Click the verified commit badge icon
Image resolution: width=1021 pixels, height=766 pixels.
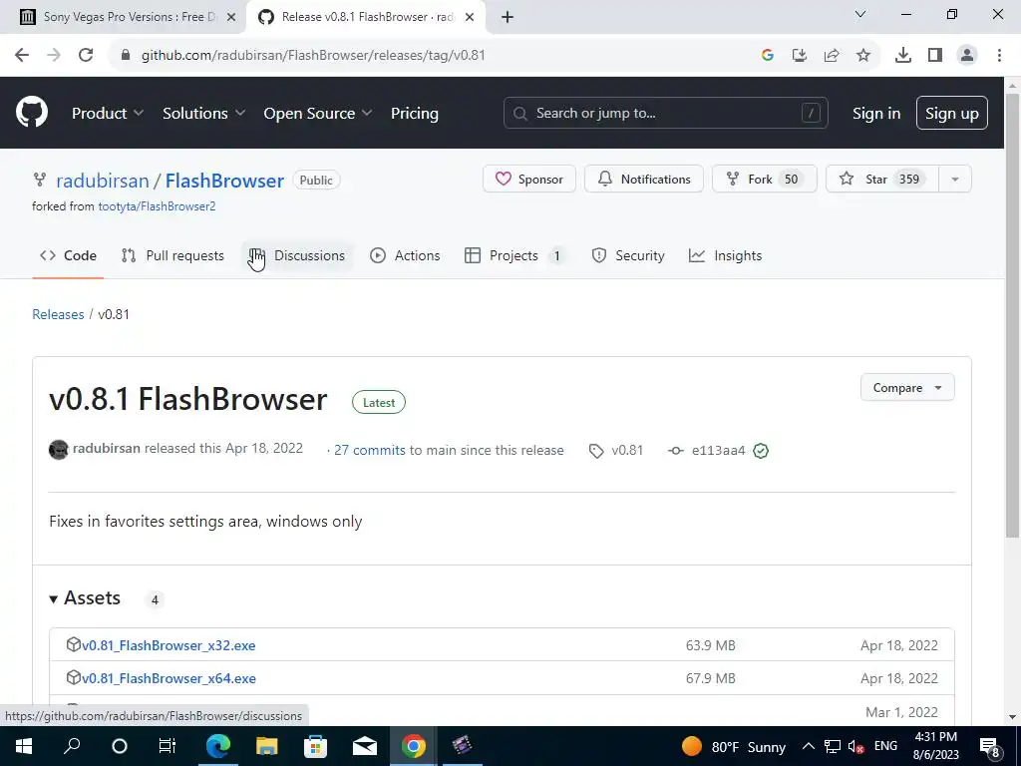click(x=761, y=451)
